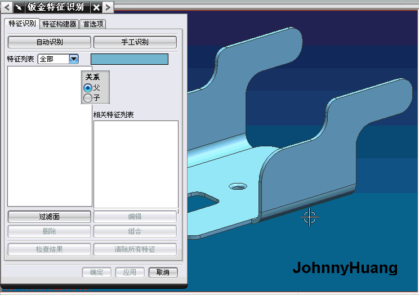Click the left arrow icon in title bar
Viewport: 419px width, 295px height.
point(6,7)
